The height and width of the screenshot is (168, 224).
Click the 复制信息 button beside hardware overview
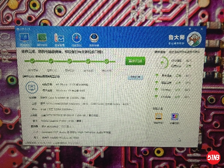[x=135, y=77]
